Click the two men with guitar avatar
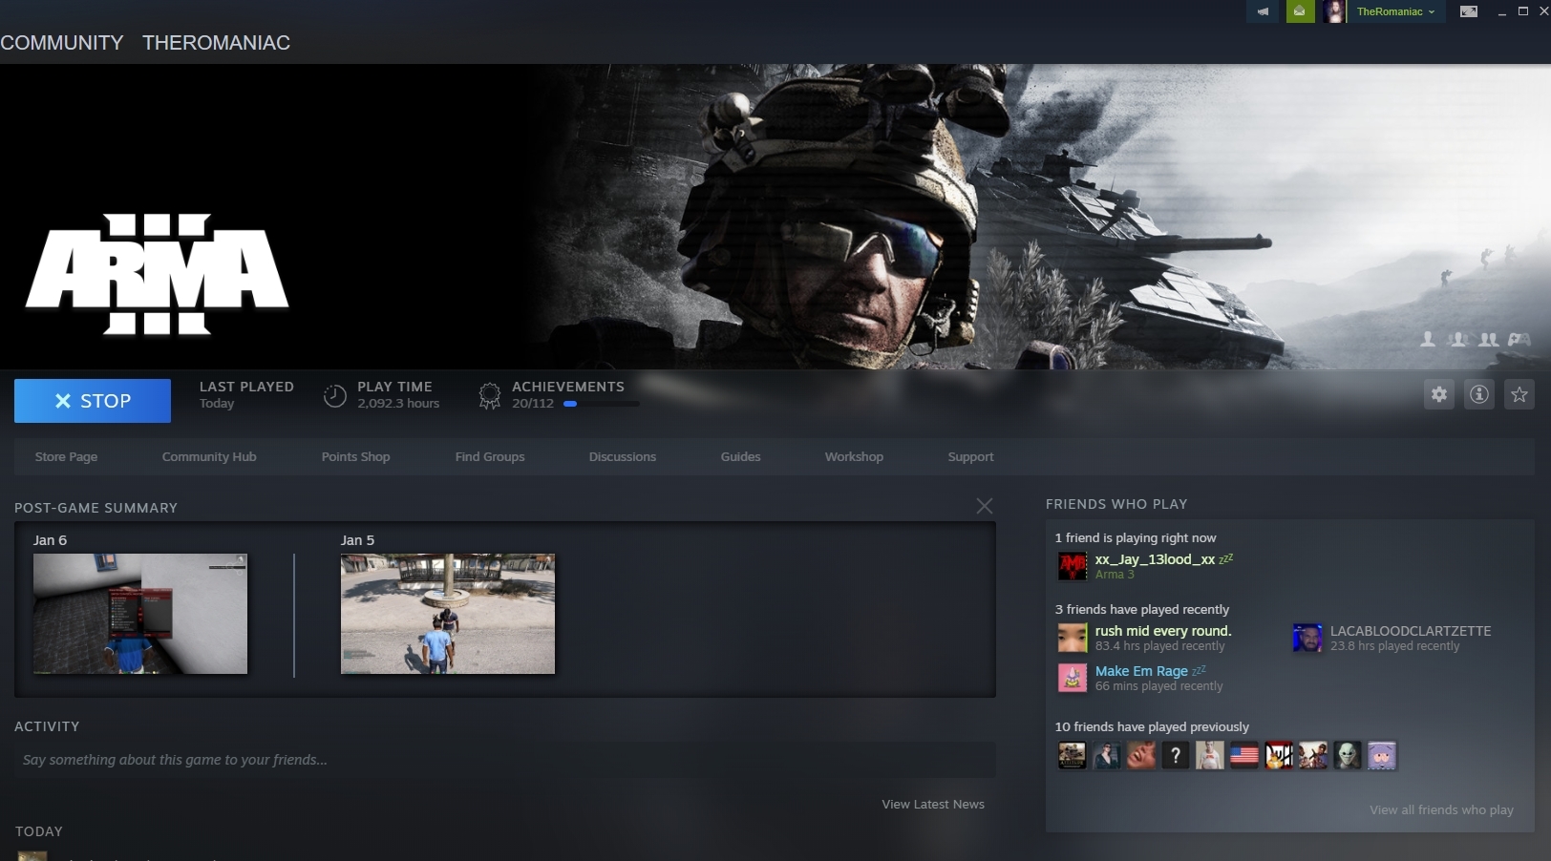Screen dimensions: 1551x861 (1313, 756)
